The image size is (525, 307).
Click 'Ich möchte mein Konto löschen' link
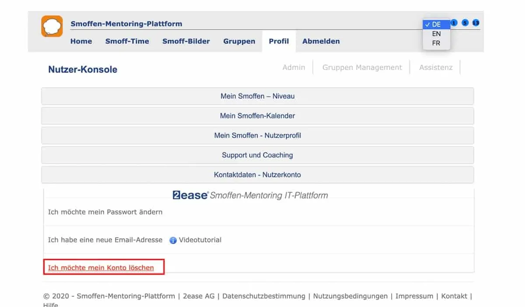tap(101, 268)
